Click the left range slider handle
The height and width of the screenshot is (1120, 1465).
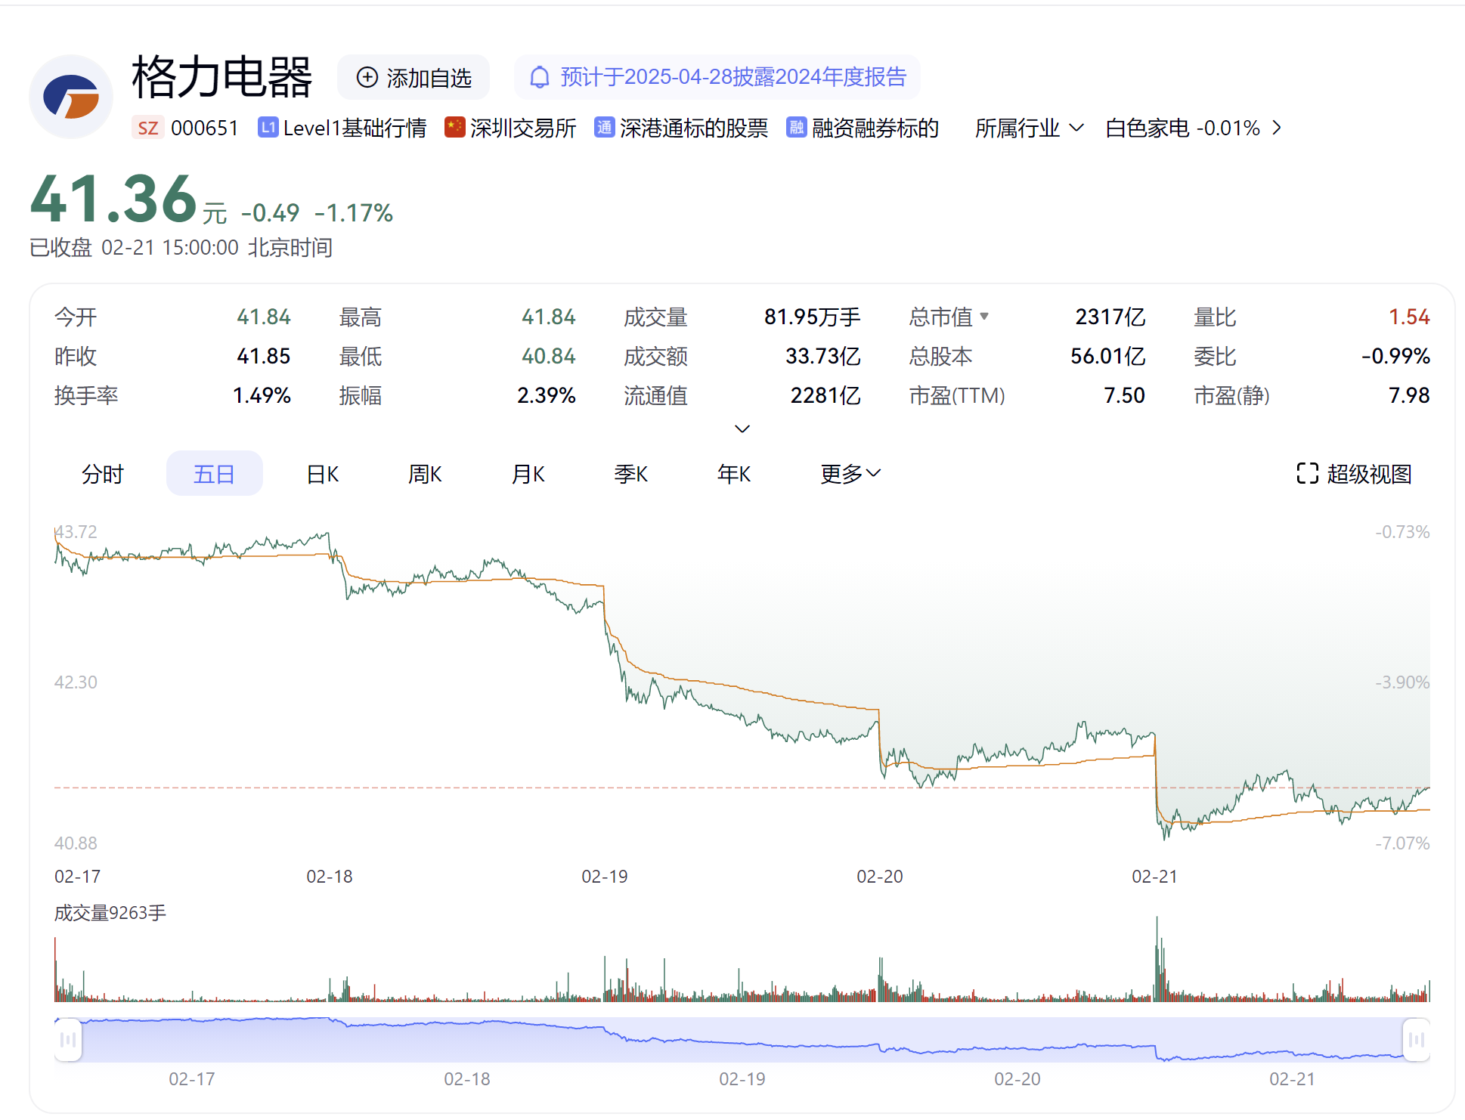[x=68, y=1040]
